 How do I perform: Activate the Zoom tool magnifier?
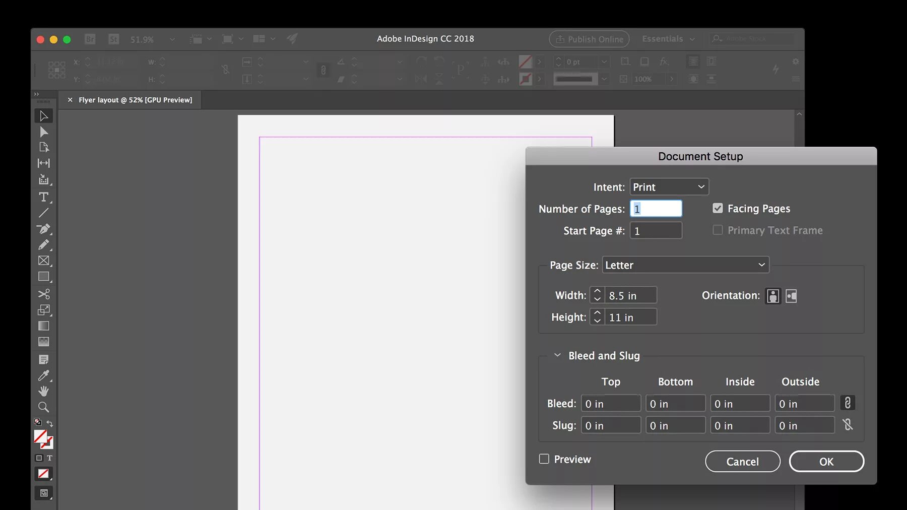[x=44, y=407]
